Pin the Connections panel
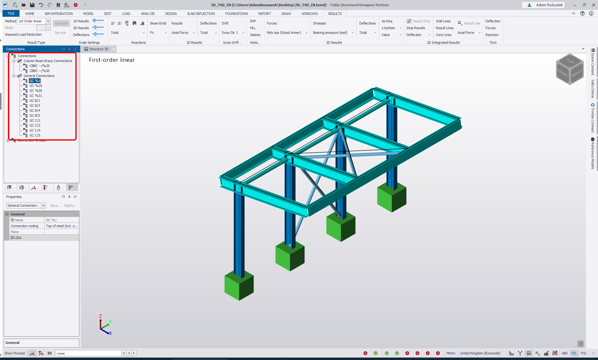 click(69, 49)
